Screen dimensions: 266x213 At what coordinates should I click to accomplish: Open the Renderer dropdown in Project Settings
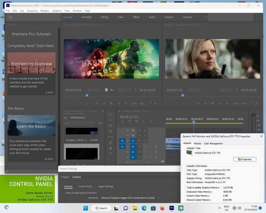point(130,198)
